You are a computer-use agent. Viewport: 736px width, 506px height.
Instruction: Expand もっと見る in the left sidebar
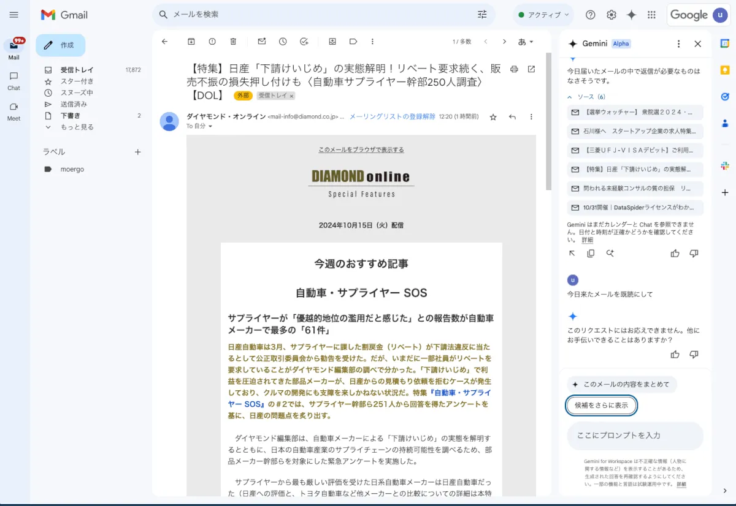tap(77, 127)
